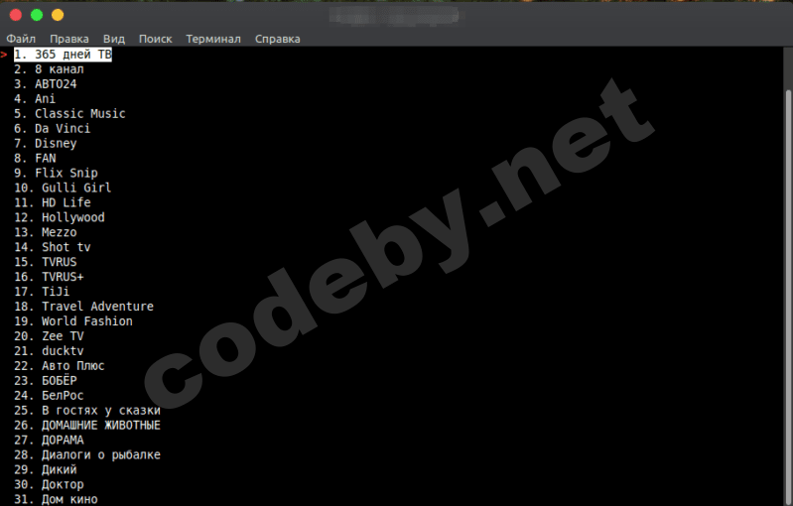Select channel 11. HD Life

tap(52, 202)
